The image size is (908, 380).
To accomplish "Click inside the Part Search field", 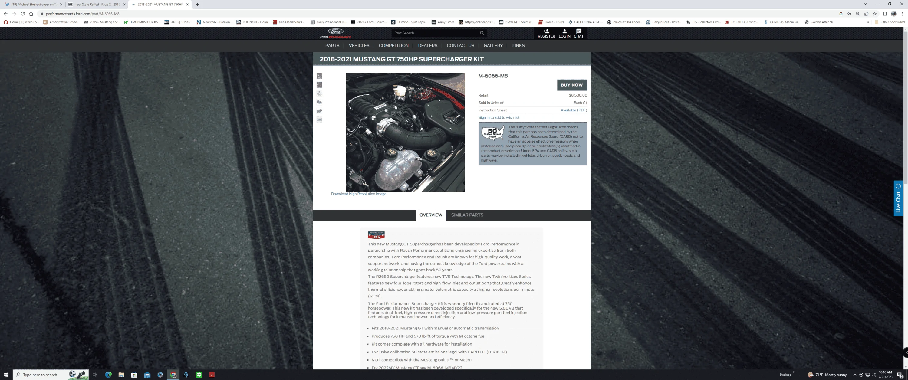I will [435, 33].
